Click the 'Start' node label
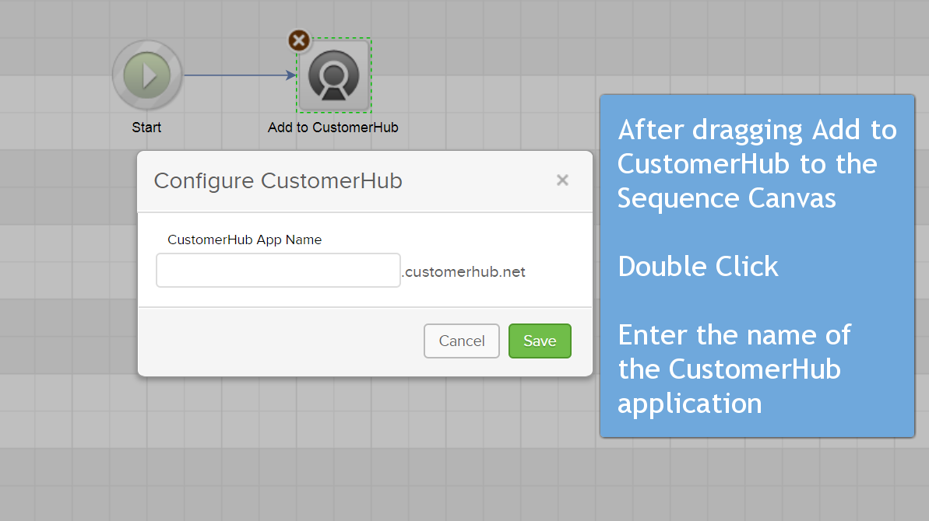The width and height of the screenshot is (929, 521). click(146, 128)
